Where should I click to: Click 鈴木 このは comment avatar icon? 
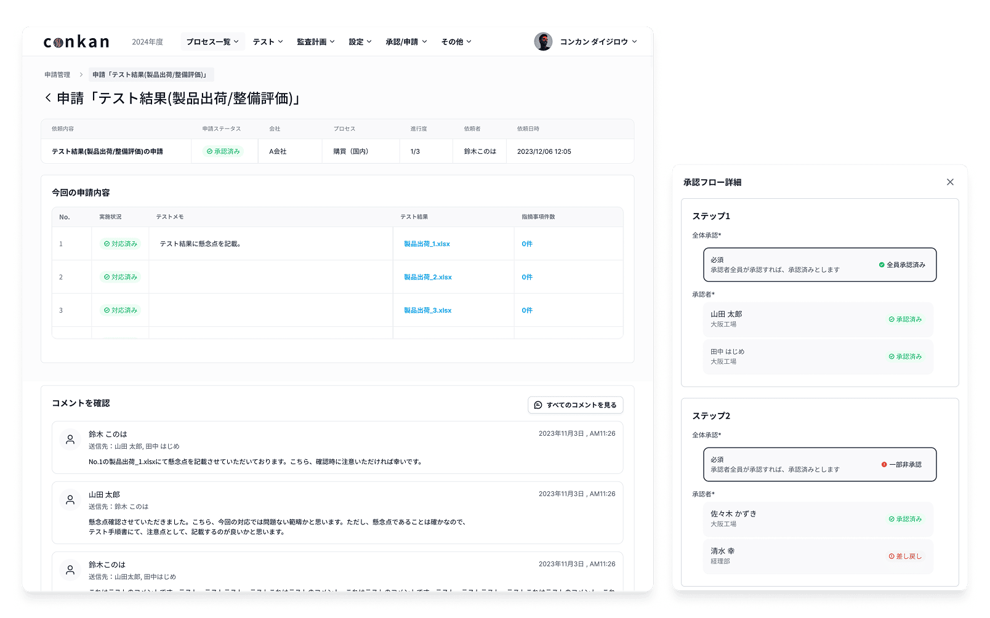pos(70,439)
